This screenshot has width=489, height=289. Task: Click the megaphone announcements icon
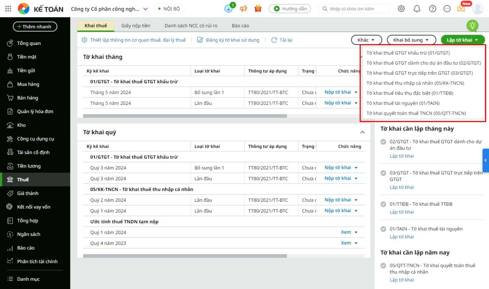tap(243, 9)
